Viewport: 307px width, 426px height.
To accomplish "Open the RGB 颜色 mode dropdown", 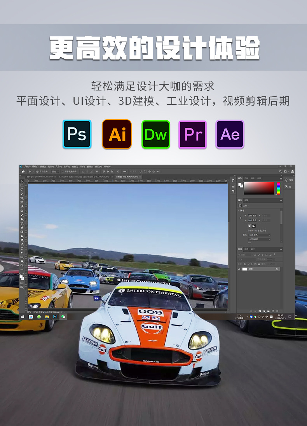I will 260,235.
